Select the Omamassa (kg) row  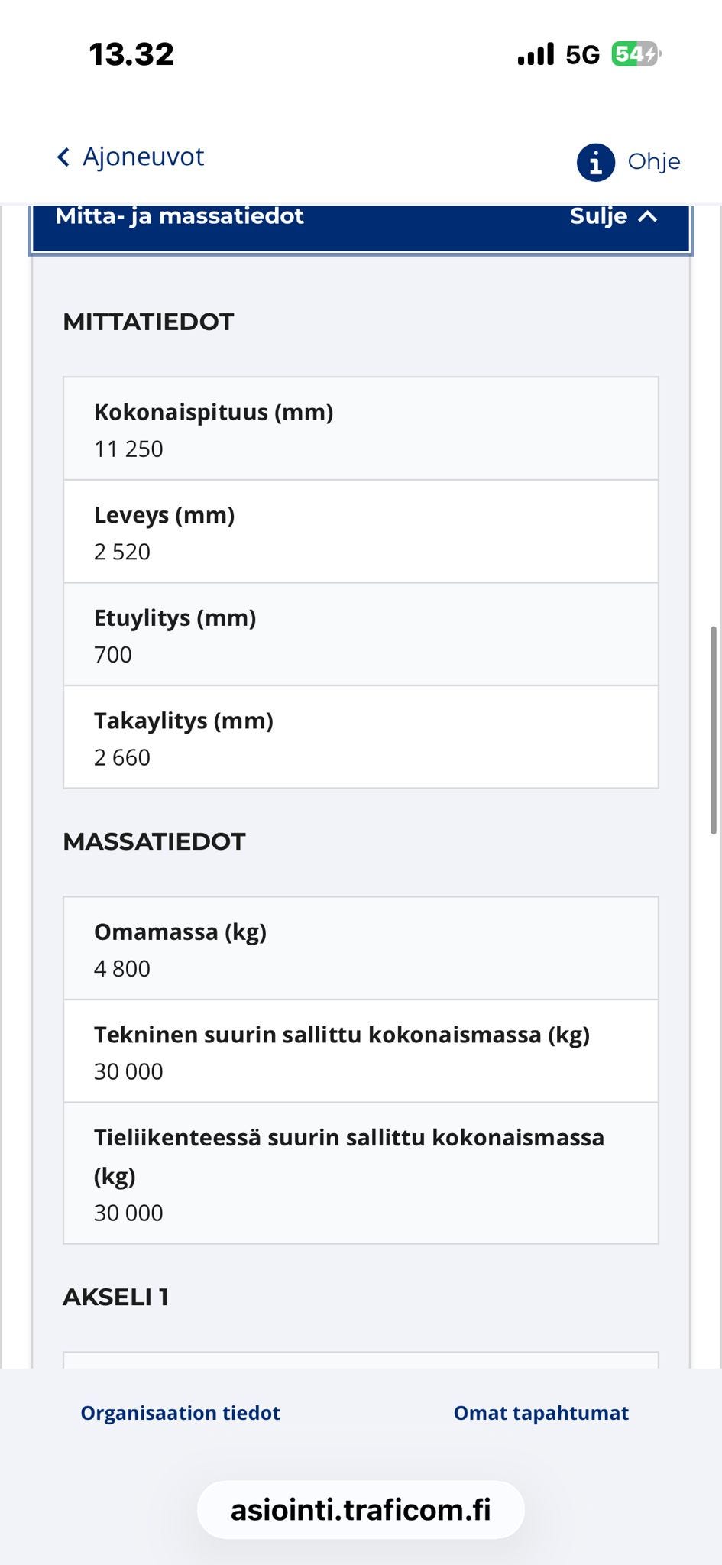361,948
